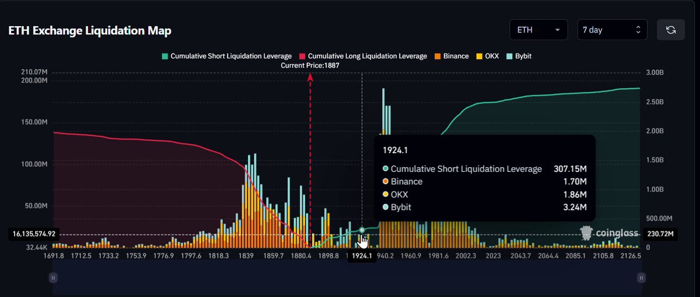Toggle the Binance legend series
Screen dimensions: 700x297
click(x=451, y=56)
